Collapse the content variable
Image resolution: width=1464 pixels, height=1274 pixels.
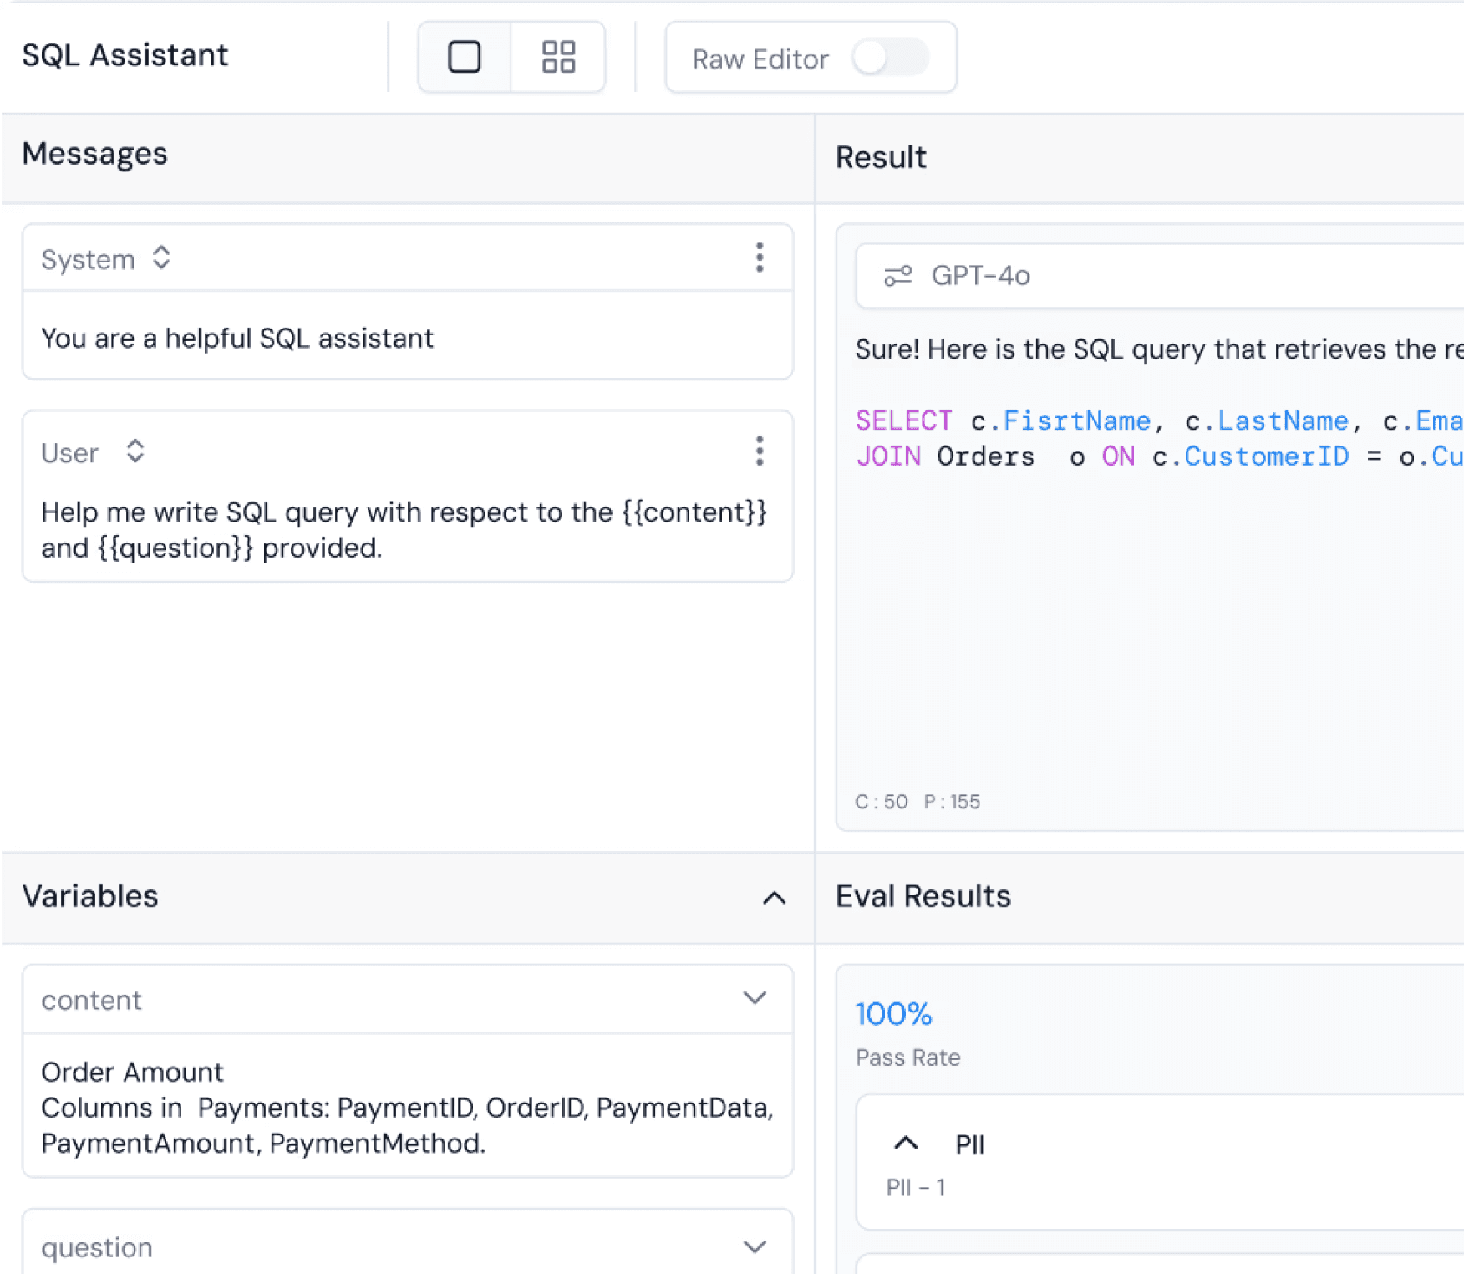[x=755, y=999]
